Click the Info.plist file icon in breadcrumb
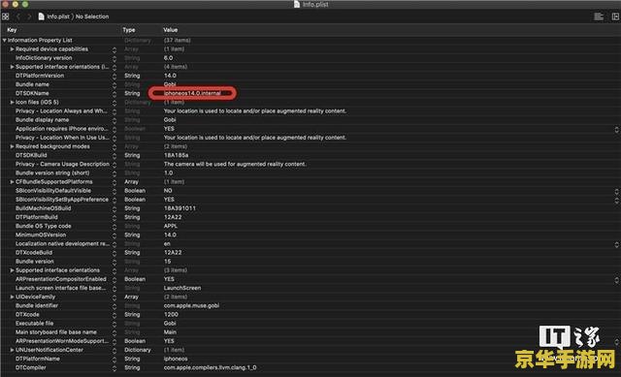The image size is (621, 377). pyautogui.click(x=41, y=16)
